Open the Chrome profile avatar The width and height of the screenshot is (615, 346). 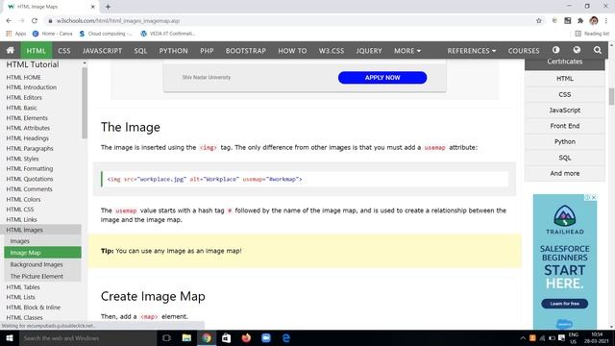tap(594, 21)
